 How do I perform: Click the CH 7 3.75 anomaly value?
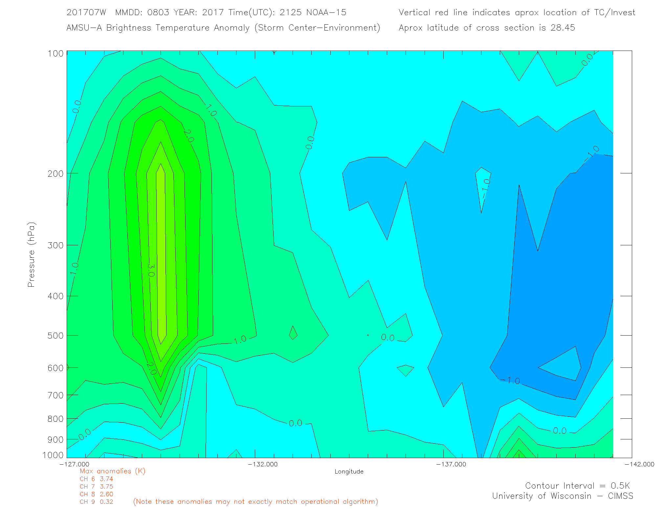click(96, 486)
